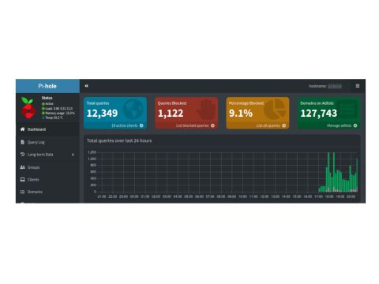Click the green Load status dot
Screen dimensions: 379x284
point(43,108)
